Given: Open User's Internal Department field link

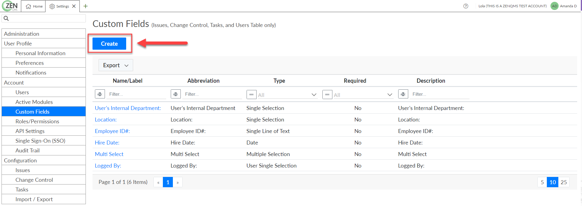Looking at the screenshot, I should tap(128, 108).
